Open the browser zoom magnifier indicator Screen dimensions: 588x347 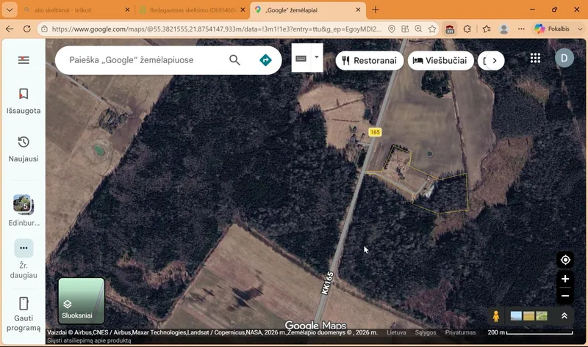point(418,29)
